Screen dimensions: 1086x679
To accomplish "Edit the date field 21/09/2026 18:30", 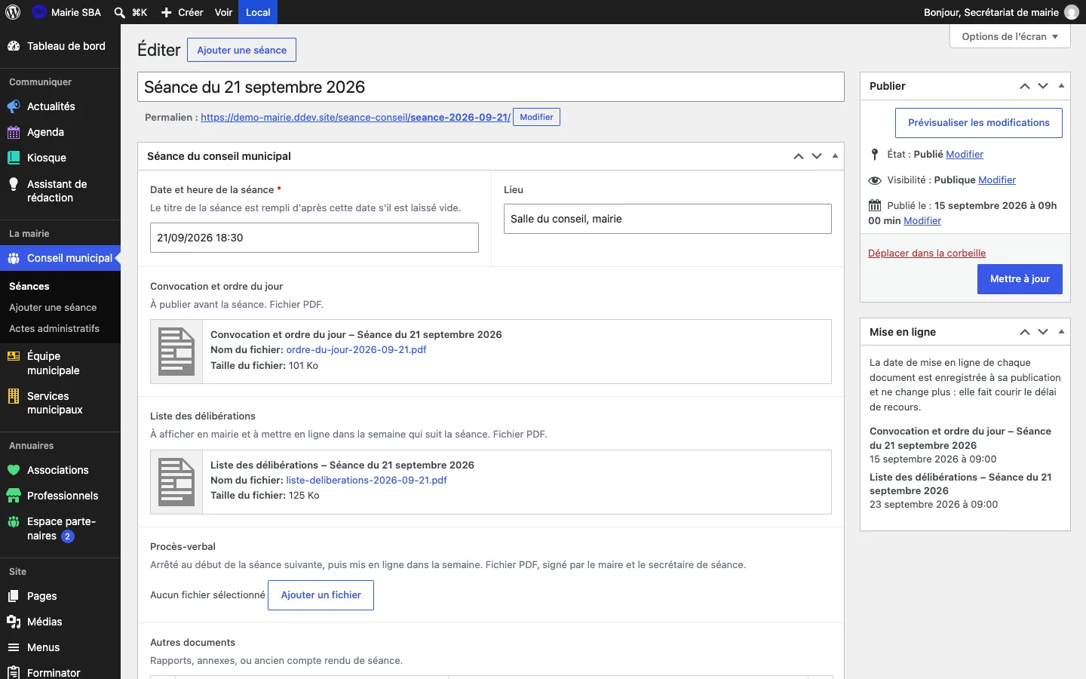I will pyautogui.click(x=314, y=238).
